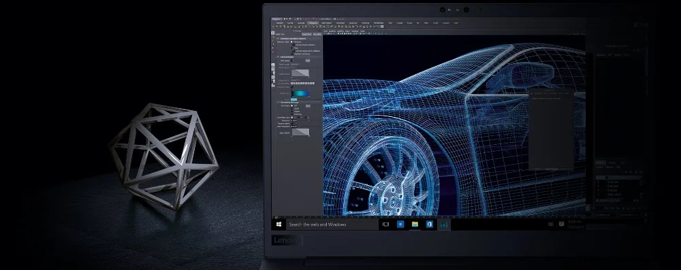Screen dimensions: 681x270
Task: Open the viewport Panels menu
Action: (362, 31)
